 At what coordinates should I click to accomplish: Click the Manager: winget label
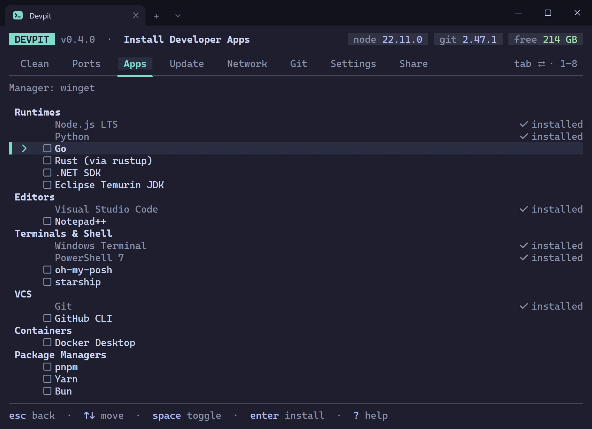[52, 88]
